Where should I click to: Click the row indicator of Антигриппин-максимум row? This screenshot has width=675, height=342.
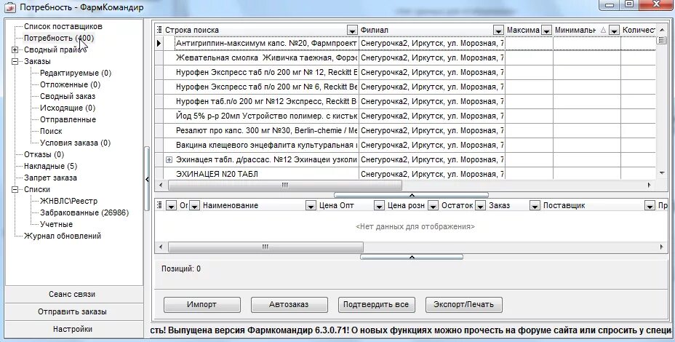(159, 44)
